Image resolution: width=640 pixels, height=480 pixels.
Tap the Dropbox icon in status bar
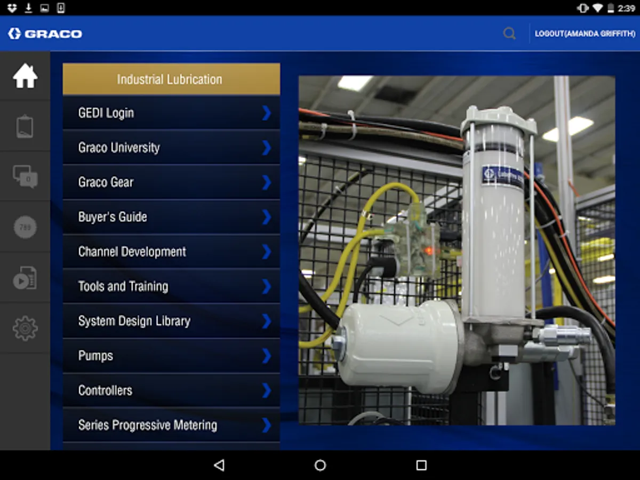[12, 8]
